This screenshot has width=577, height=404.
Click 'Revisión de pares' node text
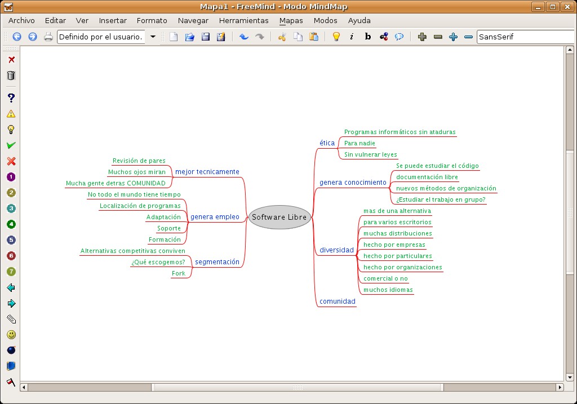point(139,161)
